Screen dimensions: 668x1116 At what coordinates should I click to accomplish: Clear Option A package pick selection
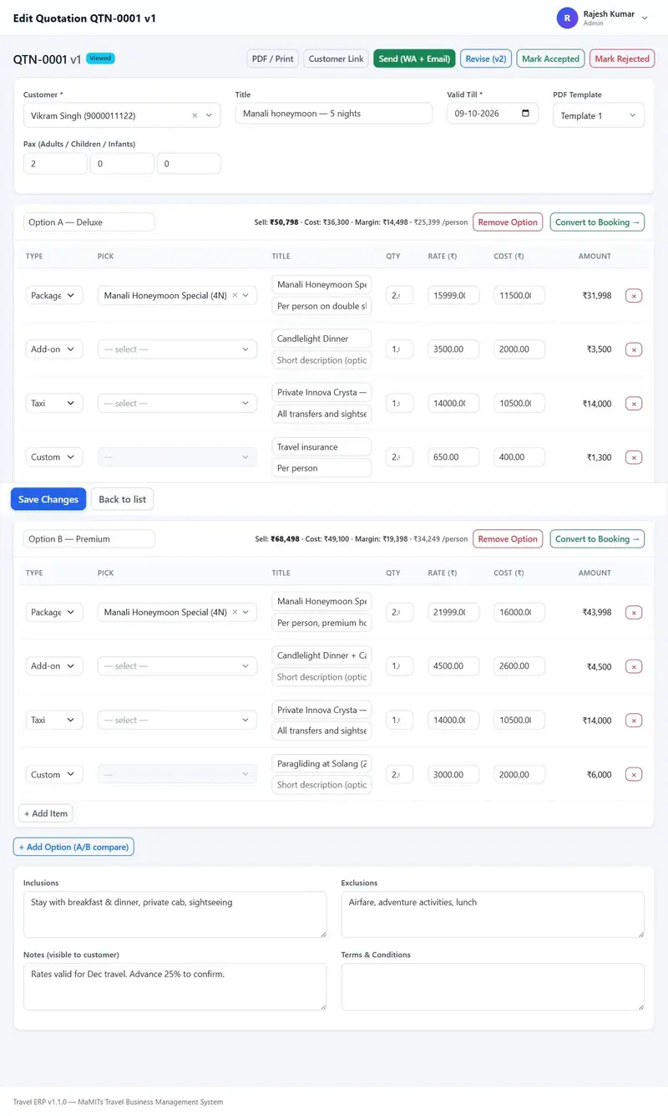[235, 295]
